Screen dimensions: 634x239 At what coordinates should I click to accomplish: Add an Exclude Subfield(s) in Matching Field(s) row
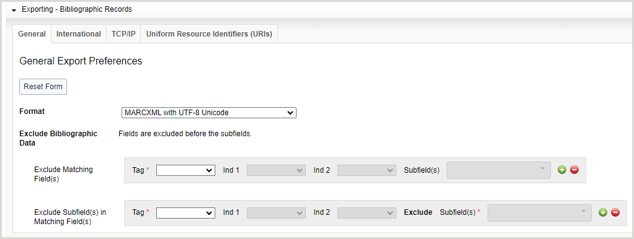603,212
